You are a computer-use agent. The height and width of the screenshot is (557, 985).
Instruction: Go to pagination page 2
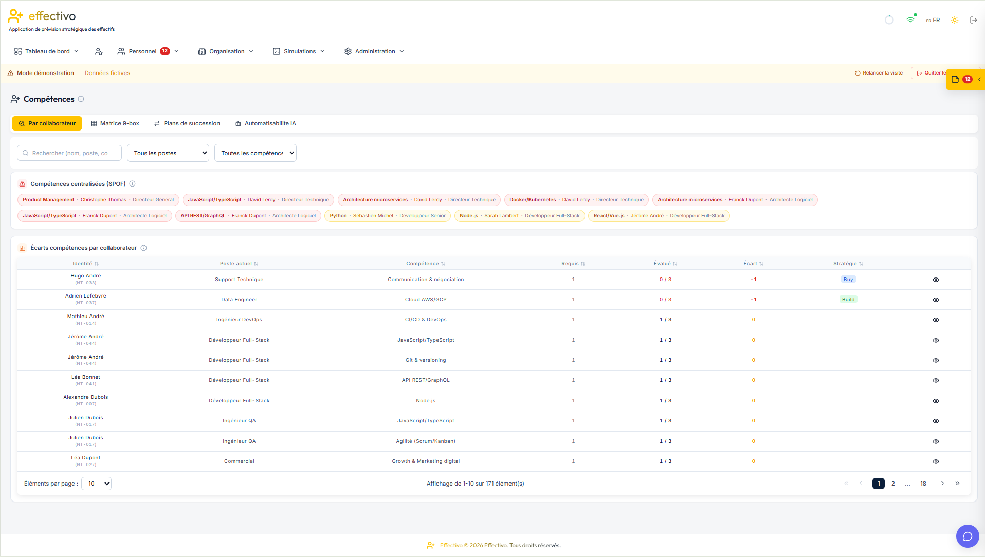pyautogui.click(x=893, y=484)
